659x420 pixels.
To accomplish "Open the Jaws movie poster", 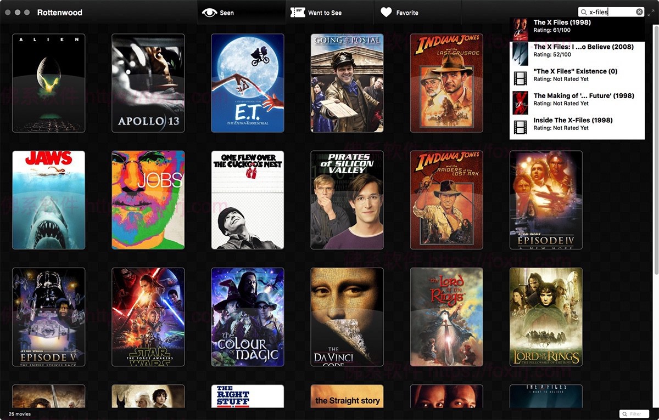I will coord(49,200).
